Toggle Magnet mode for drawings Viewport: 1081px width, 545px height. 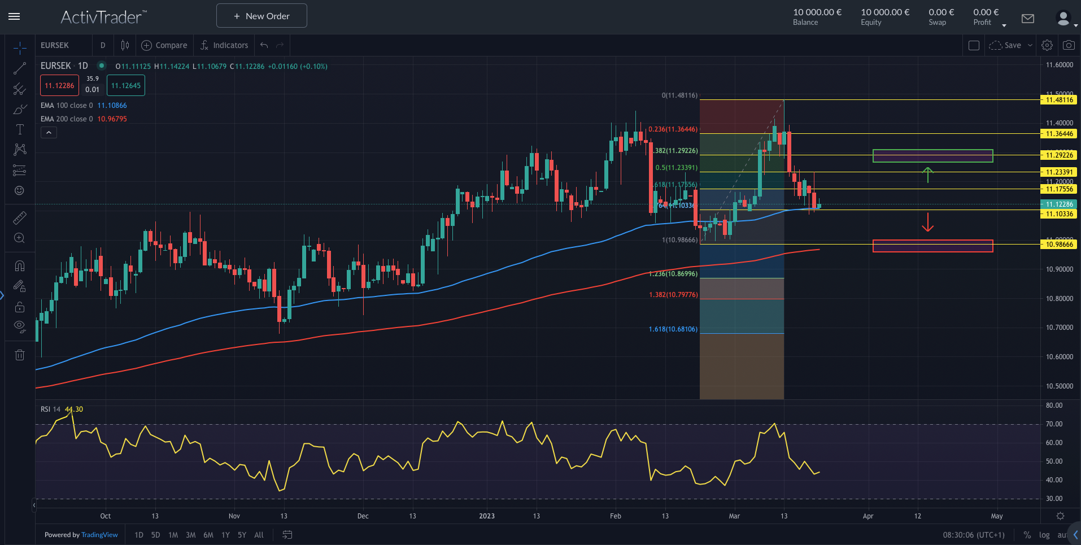[20, 266]
